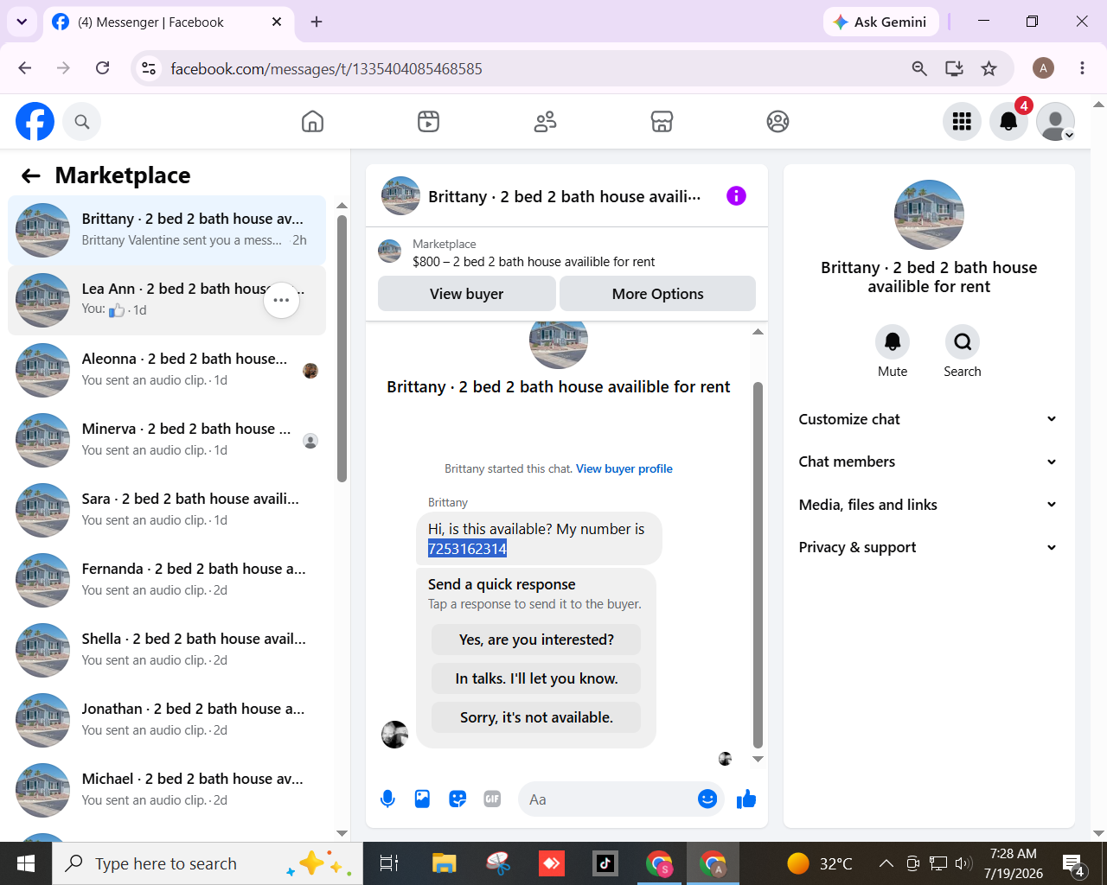Viewport: 1107px width, 885px height.
Task: Click the highlighted phone number 7253162314
Action: (467, 549)
